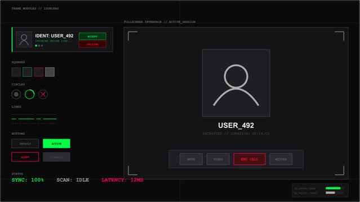Image resolution: width=360 pixels, height=202 pixels.
Task: Open the KEYPAD in call controls
Action: click(x=281, y=159)
